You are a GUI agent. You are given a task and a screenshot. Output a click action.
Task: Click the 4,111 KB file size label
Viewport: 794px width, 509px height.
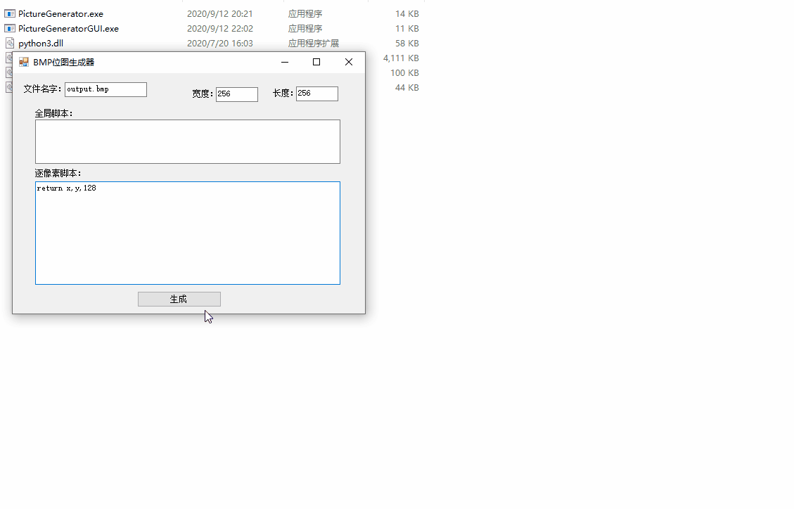pos(401,58)
